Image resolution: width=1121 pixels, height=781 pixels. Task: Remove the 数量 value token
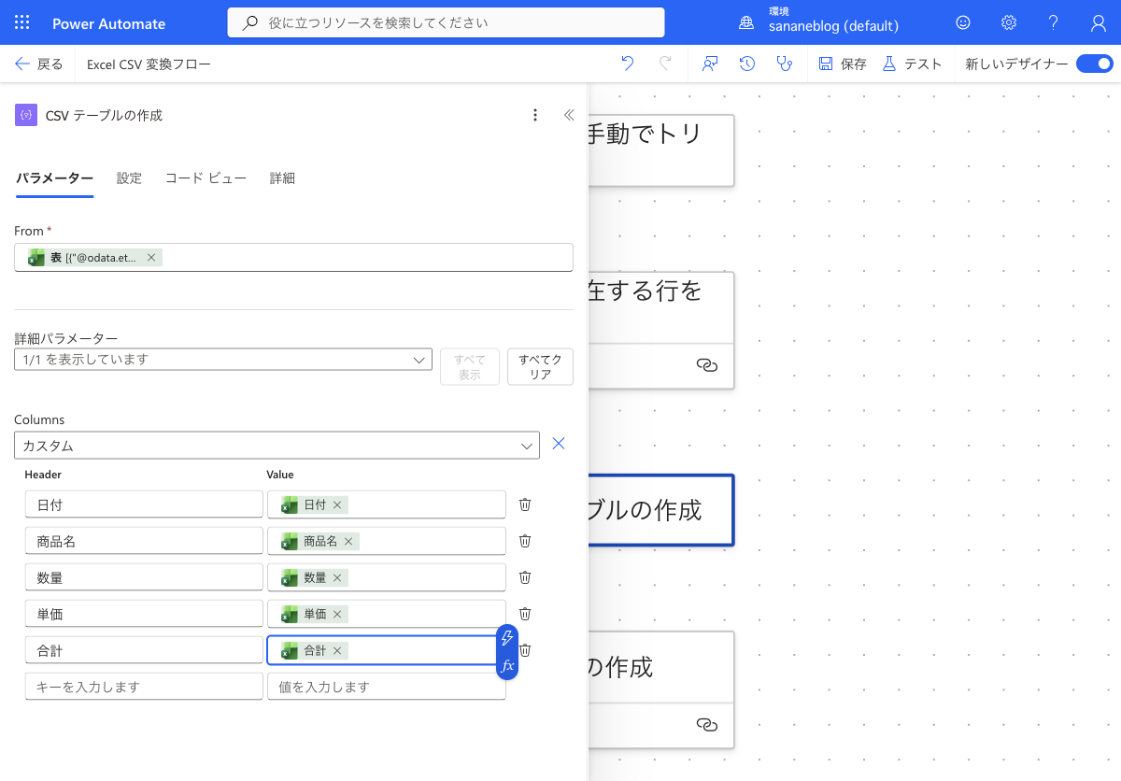(x=337, y=577)
